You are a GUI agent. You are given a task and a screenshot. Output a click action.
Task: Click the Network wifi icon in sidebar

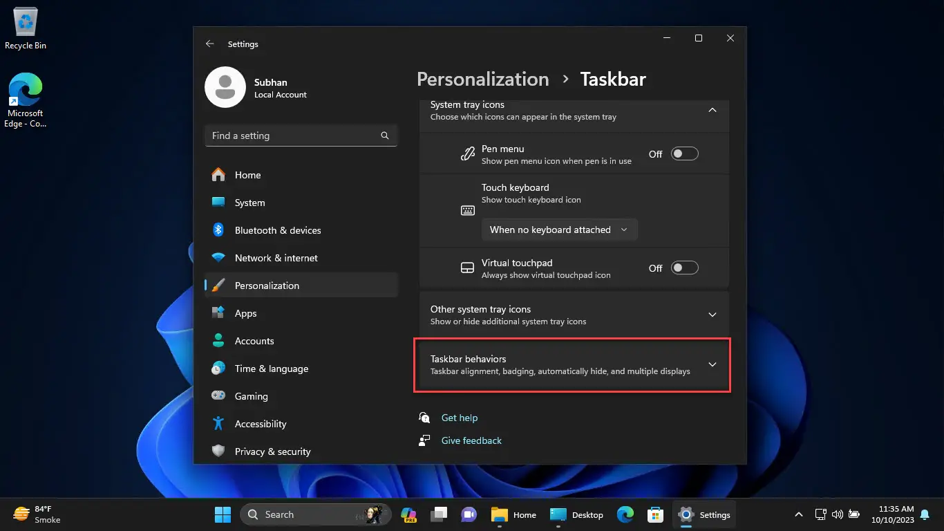[x=218, y=258]
